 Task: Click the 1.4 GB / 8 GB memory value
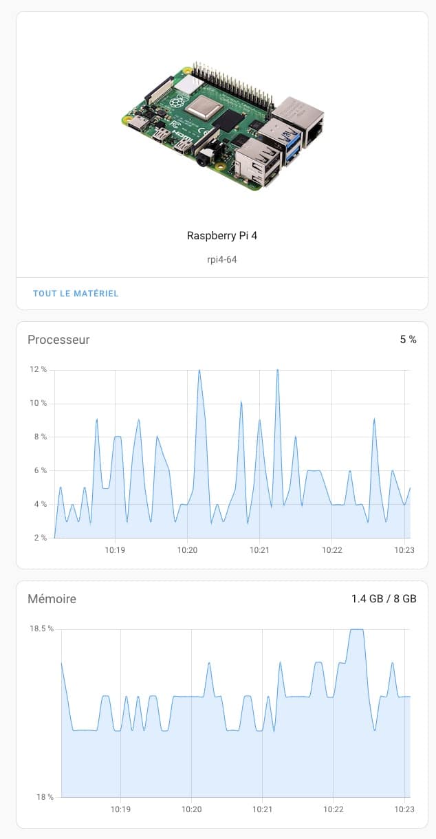point(384,599)
